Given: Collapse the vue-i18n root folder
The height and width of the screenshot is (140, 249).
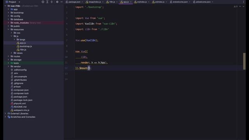Looking at the screenshot, I should tap(5, 6).
